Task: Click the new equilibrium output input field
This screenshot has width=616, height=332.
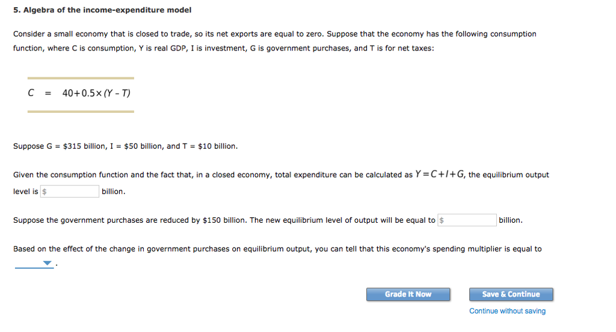Action: click(467, 220)
